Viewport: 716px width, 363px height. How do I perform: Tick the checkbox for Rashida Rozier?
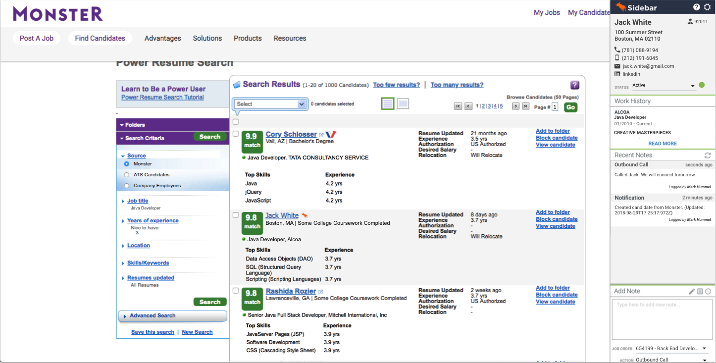236,291
